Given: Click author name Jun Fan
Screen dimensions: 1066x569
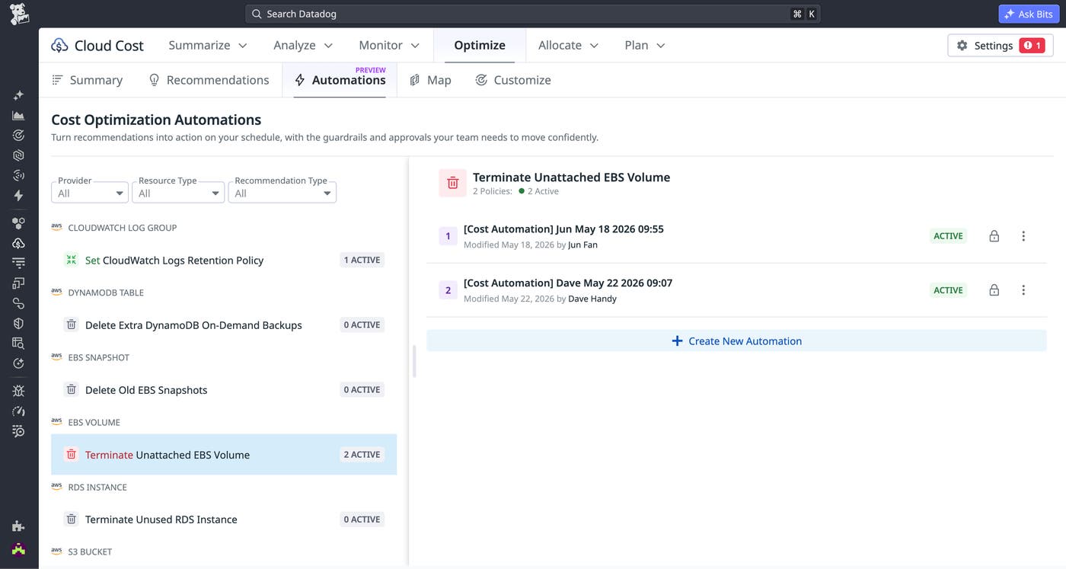Looking at the screenshot, I should tap(582, 245).
